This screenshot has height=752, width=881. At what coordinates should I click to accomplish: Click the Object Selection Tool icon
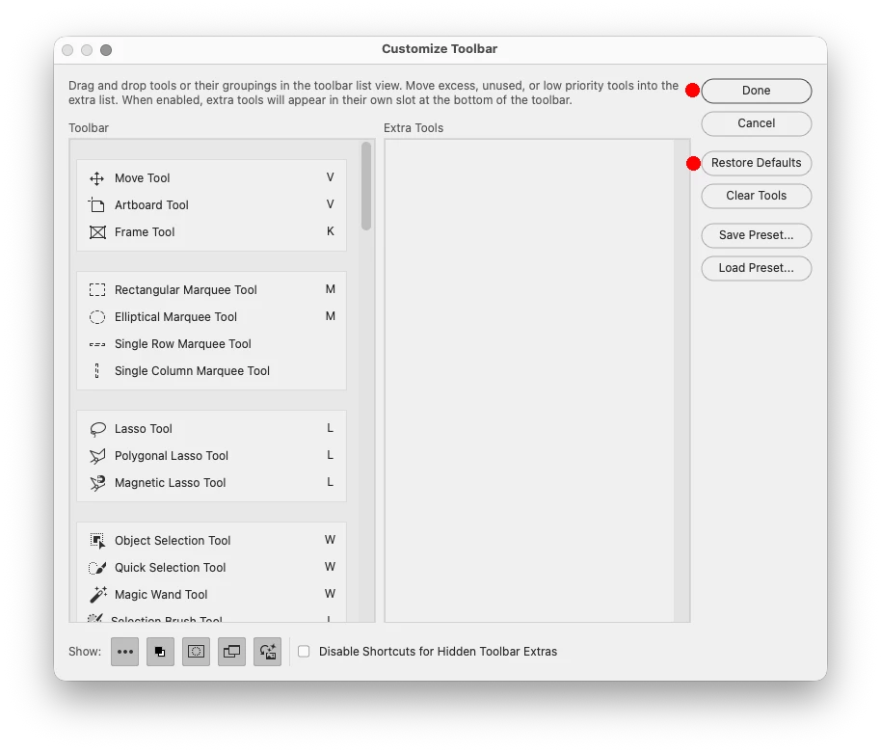click(x=97, y=541)
